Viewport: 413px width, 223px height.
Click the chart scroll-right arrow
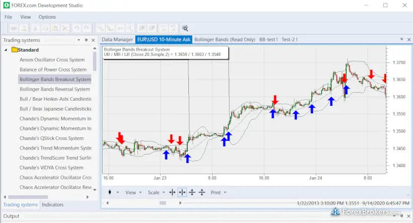(x=180, y=203)
